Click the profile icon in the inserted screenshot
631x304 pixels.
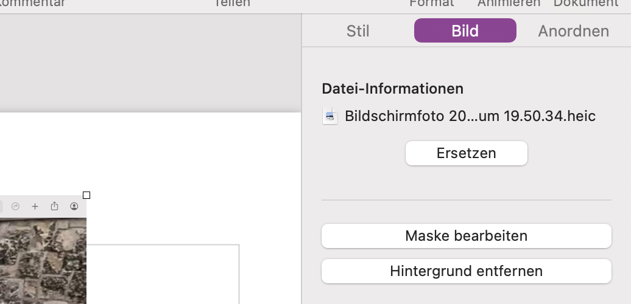pyautogui.click(x=74, y=207)
